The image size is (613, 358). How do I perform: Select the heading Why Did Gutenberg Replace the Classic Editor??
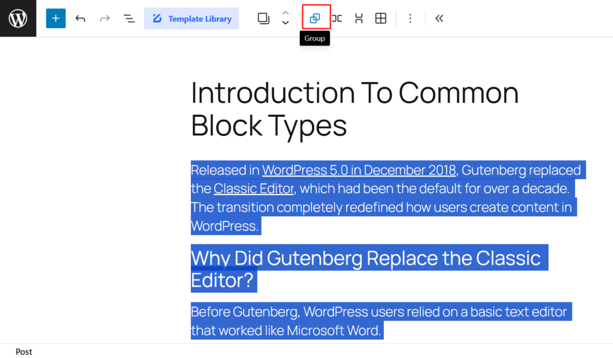point(369,268)
